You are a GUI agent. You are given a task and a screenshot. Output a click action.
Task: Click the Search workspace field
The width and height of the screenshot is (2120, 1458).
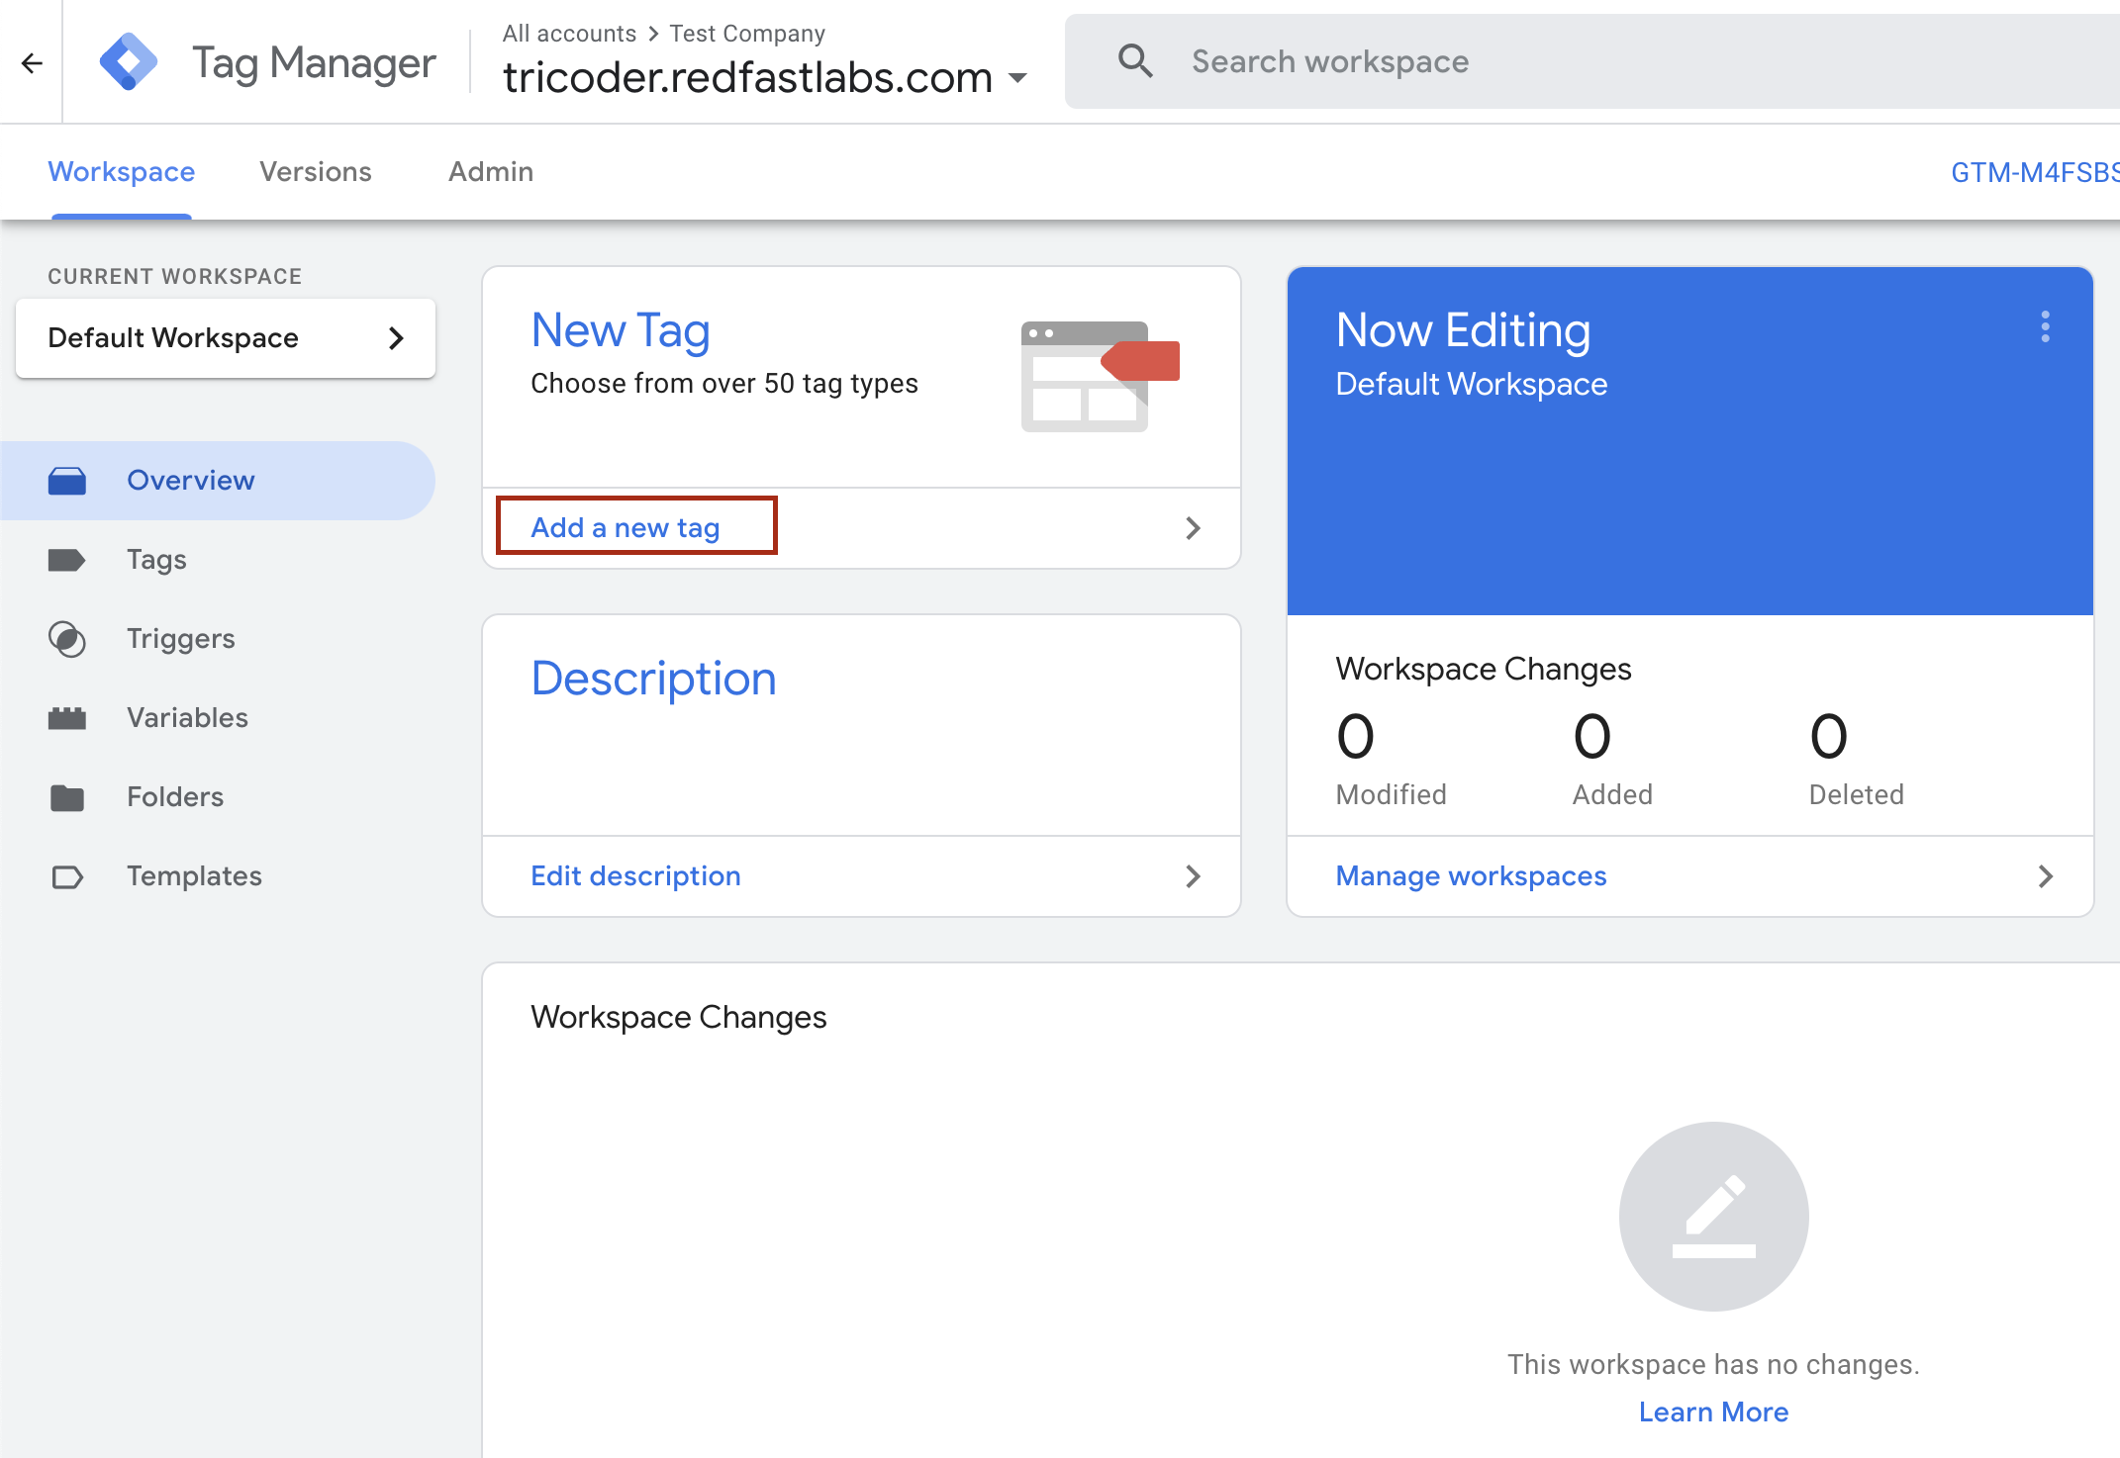[x=1592, y=61]
